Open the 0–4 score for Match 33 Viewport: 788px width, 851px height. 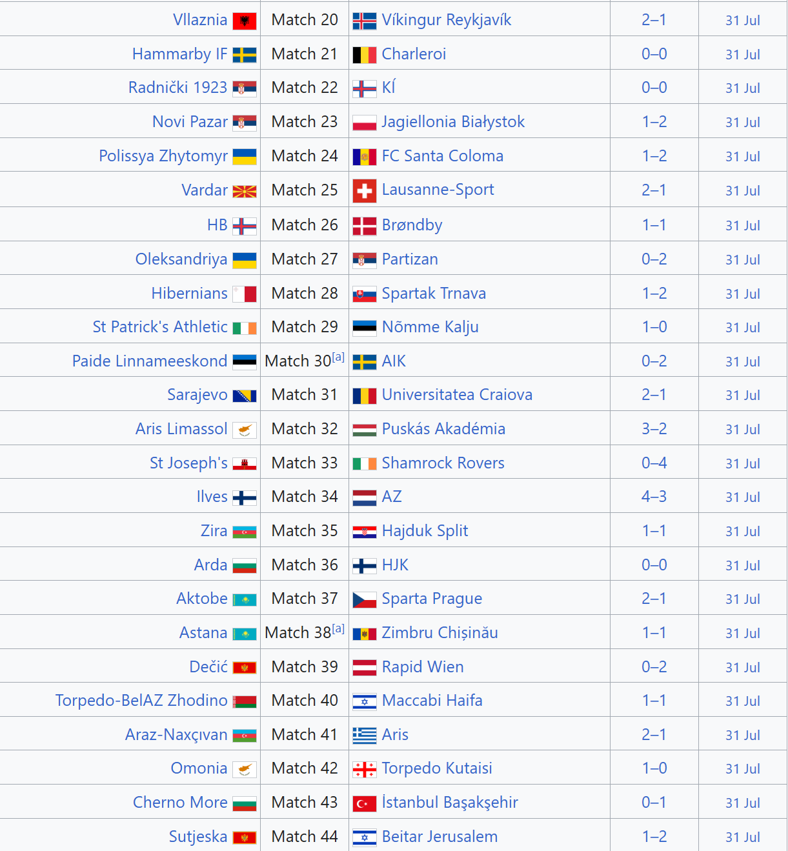click(x=654, y=463)
